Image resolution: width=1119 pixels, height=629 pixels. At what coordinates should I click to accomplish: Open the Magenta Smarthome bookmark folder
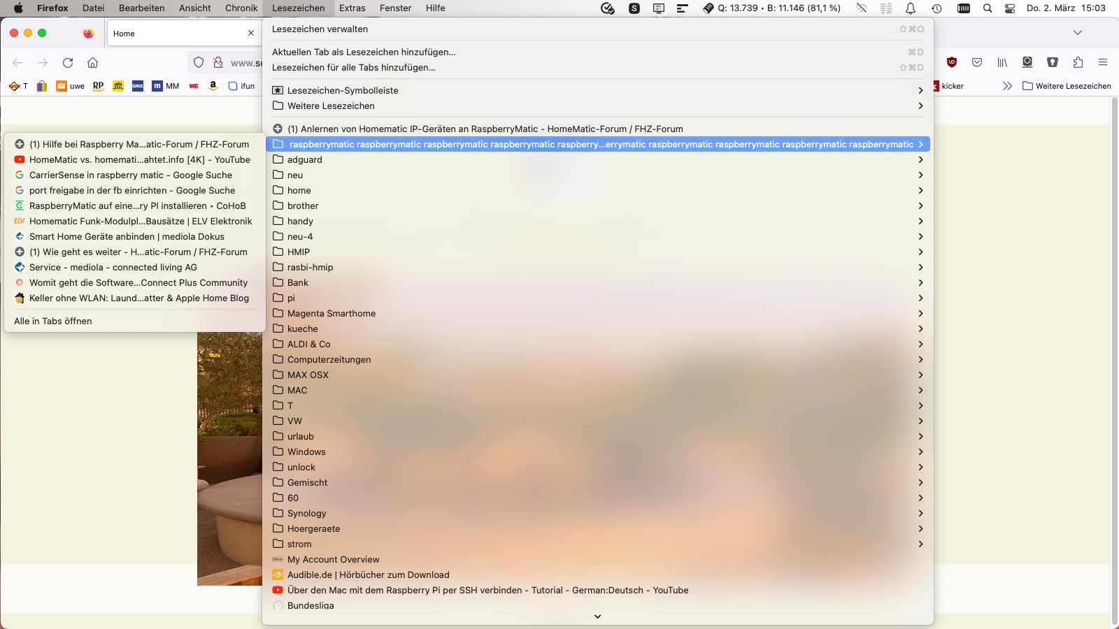pos(598,313)
